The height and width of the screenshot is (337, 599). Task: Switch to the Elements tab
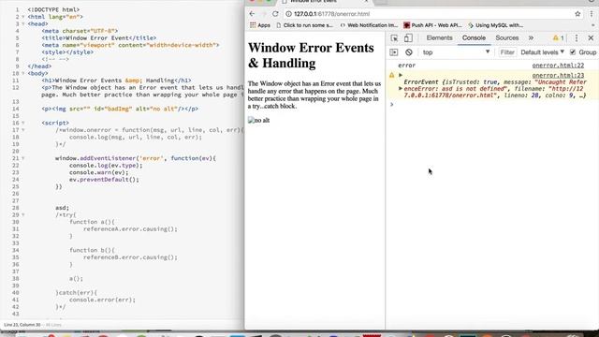coord(439,37)
